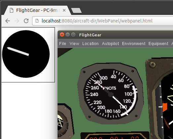Click the browser forward arrow
Viewport: 173px width, 139px height.
(x=17, y=21)
